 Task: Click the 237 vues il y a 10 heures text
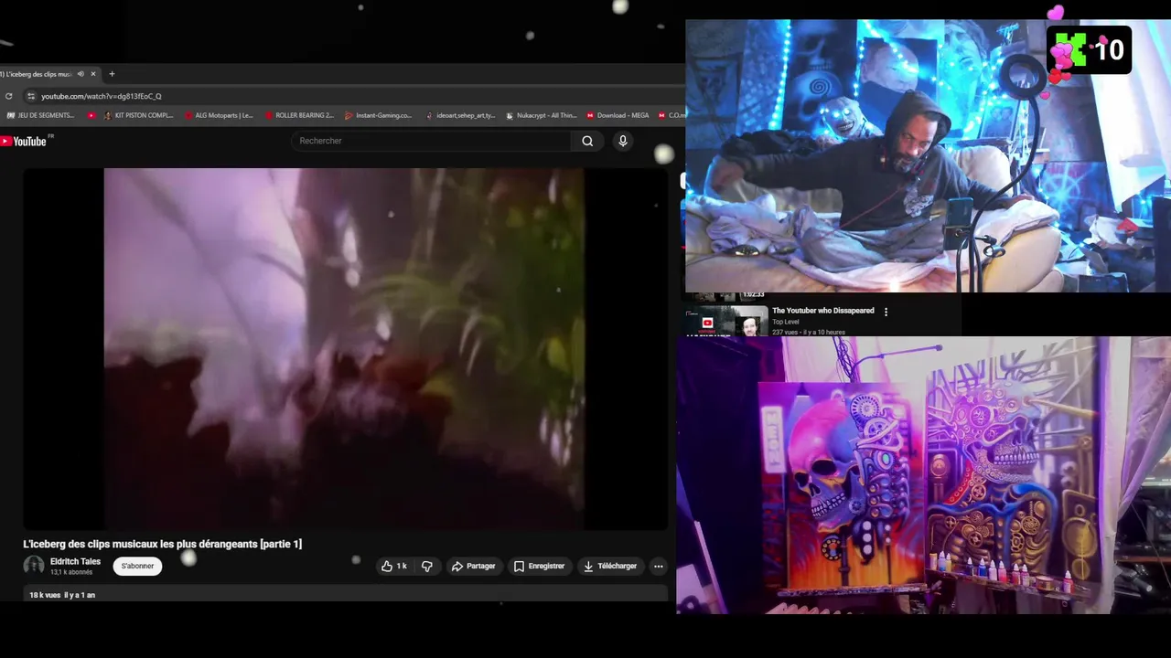[809, 332]
